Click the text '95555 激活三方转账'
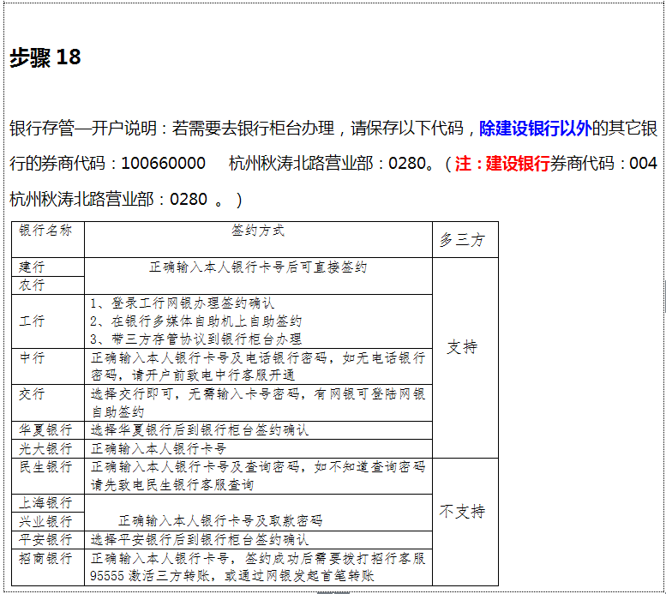This screenshot has height=594, width=666. (x=150, y=576)
